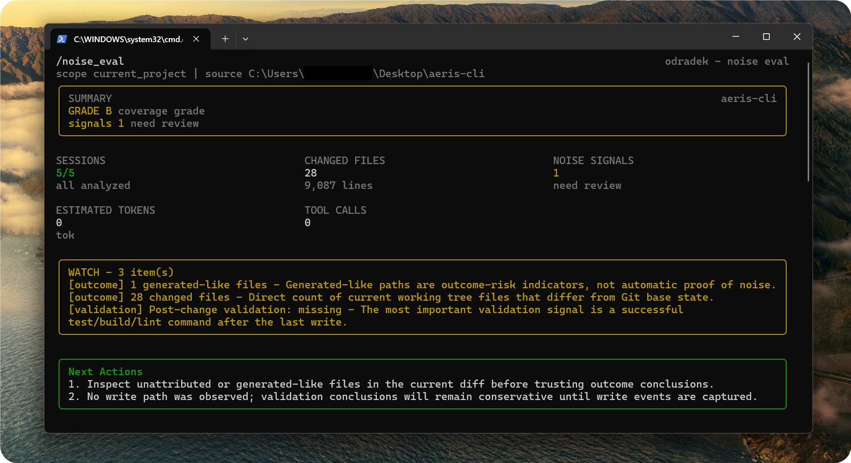
Task: Click 'WATCH – 3 item(s)' heading
Action: 121,272
